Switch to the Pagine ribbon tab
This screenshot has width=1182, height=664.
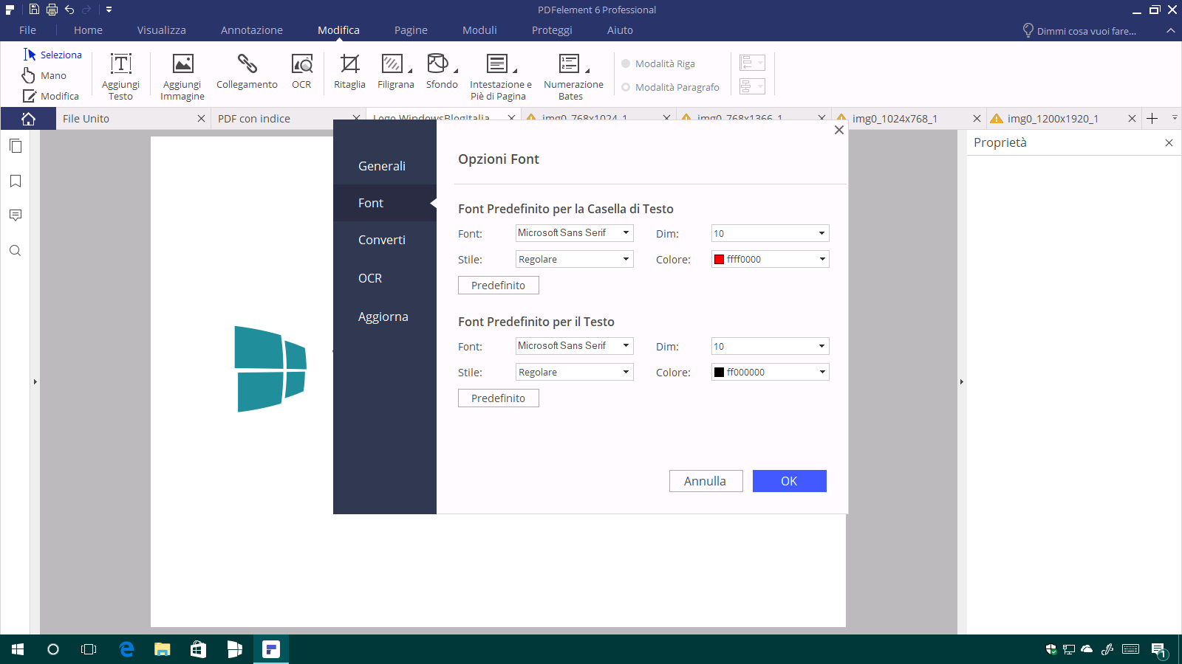point(411,30)
